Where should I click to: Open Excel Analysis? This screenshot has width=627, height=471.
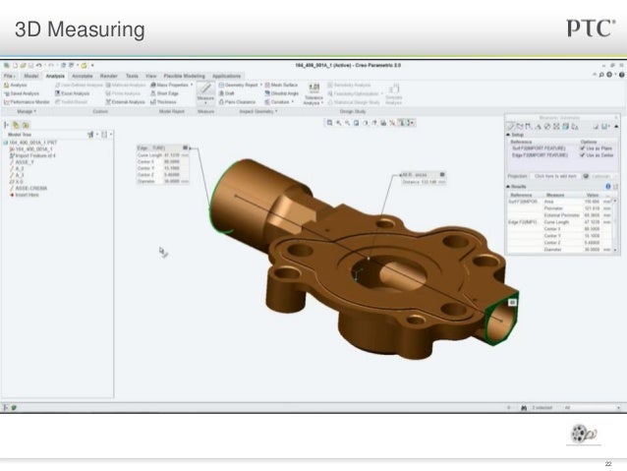coord(73,93)
